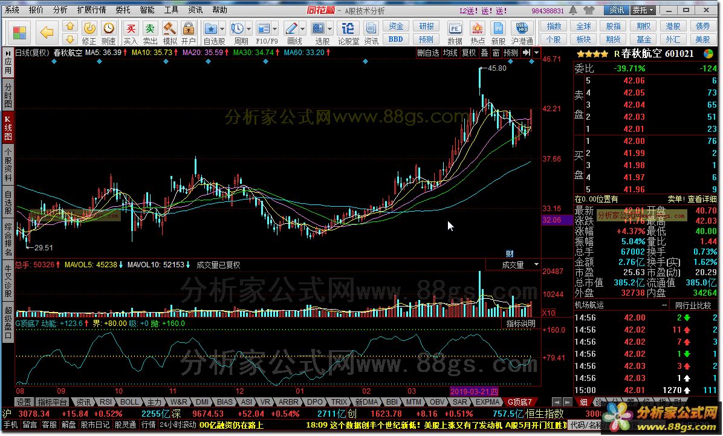The image size is (723, 436).
Task: Click the shirt skin icon
Action: pos(589,10)
